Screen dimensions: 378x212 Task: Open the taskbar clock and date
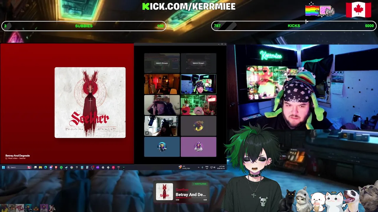pyautogui.click(x=221, y=167)
